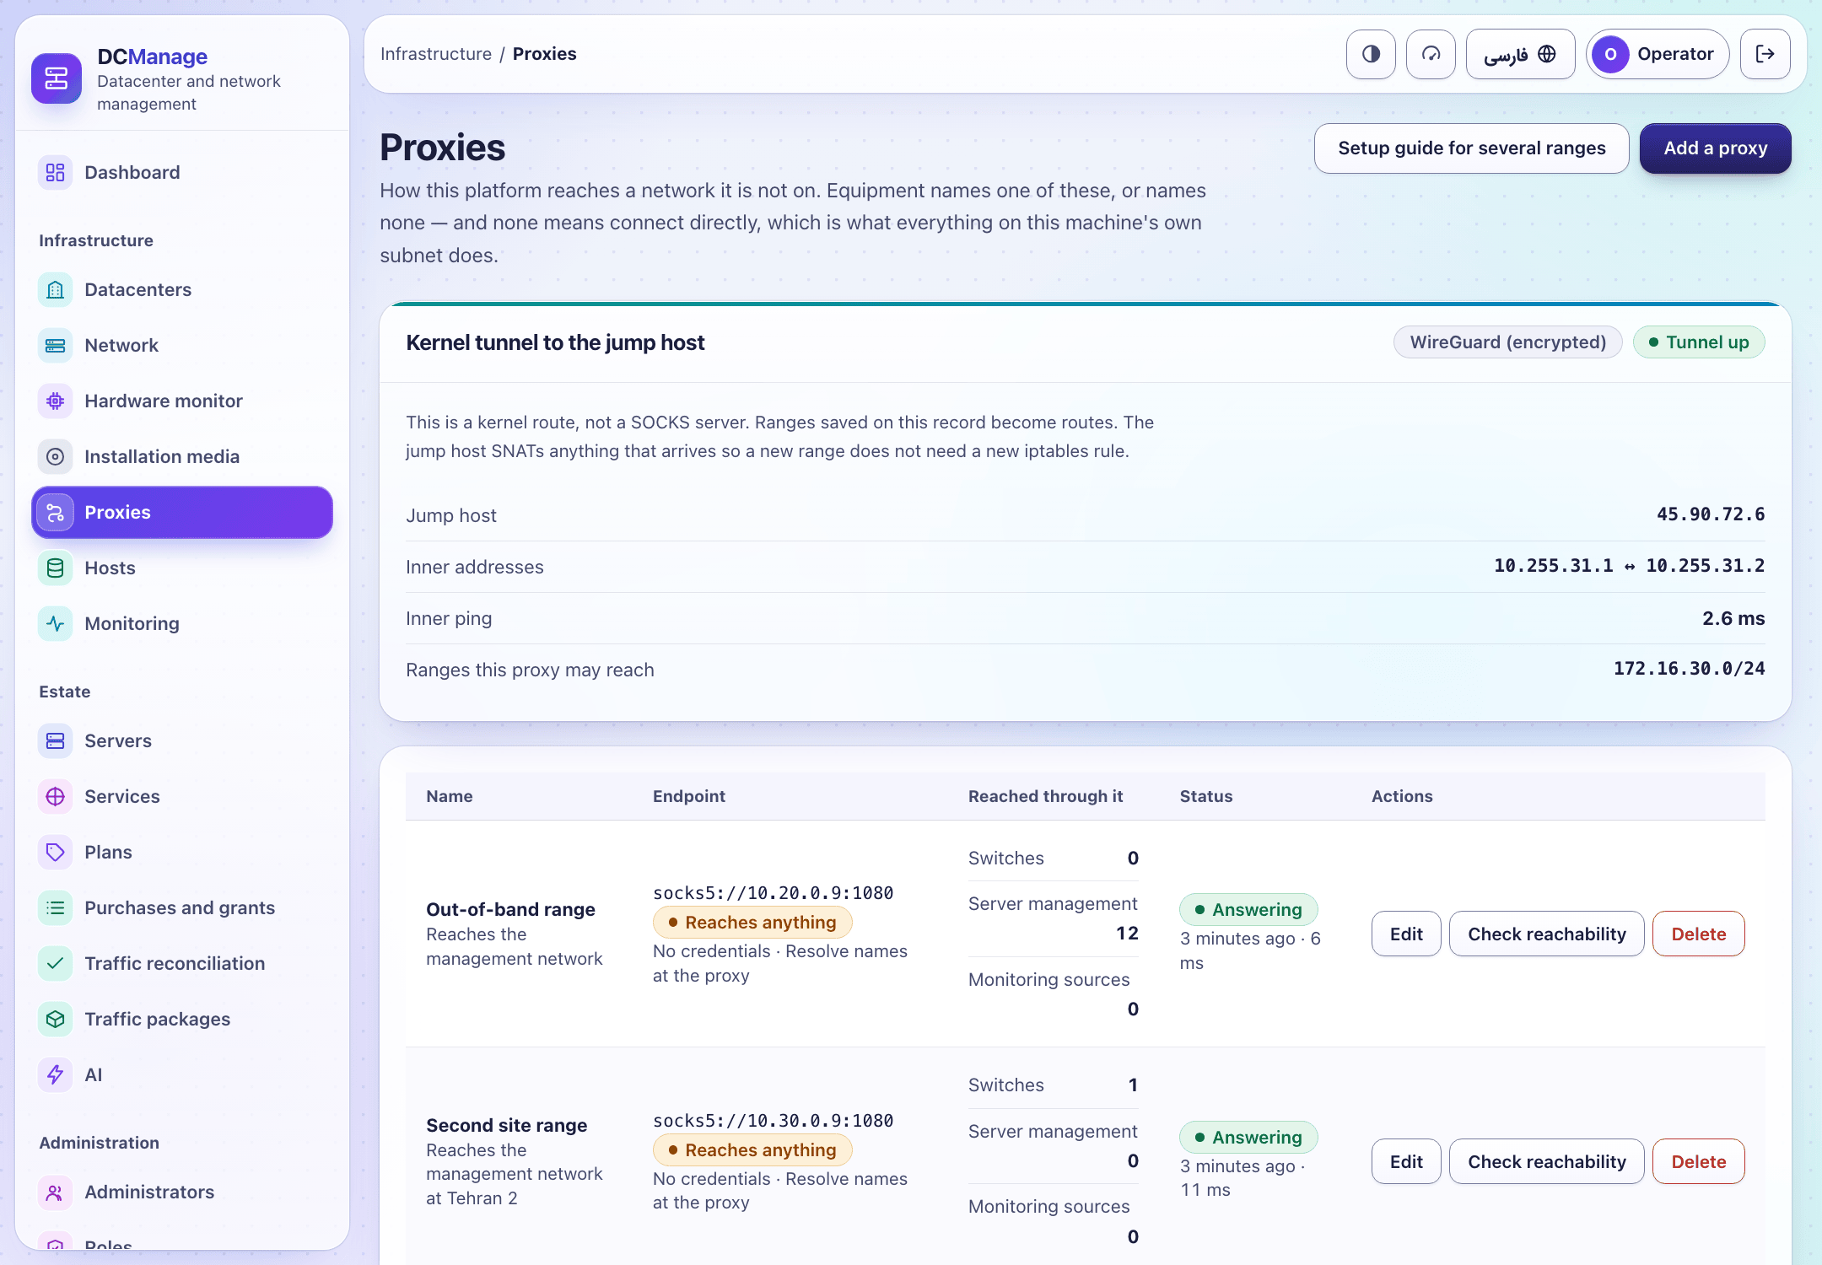Click the Add a proxy button
This screenshot has width=1822, height=1265.
point(1716,148)
